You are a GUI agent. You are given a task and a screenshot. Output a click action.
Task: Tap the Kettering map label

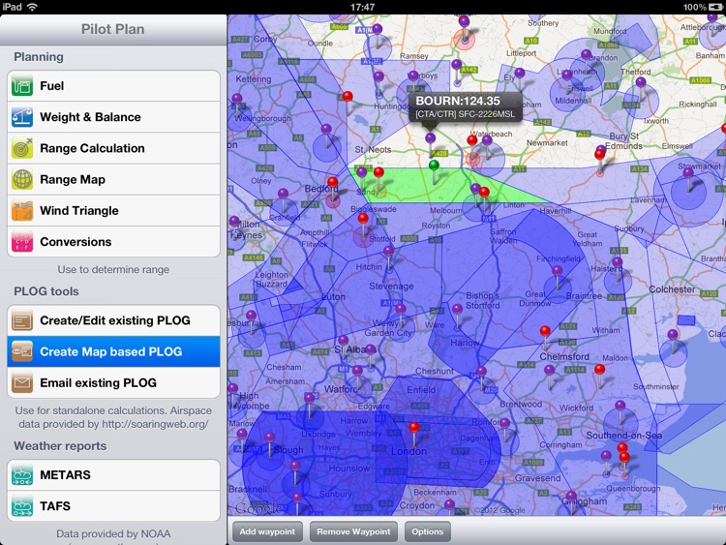click(x=254, y=79)
